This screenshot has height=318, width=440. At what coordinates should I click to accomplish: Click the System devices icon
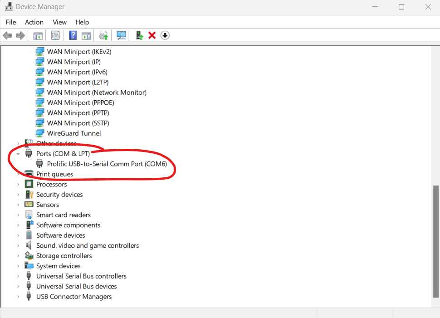pyautogui.click(x=29, y=266)
